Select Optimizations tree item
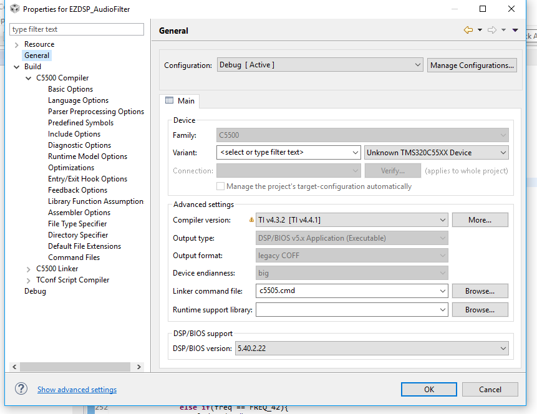 [x=71, y=168]
